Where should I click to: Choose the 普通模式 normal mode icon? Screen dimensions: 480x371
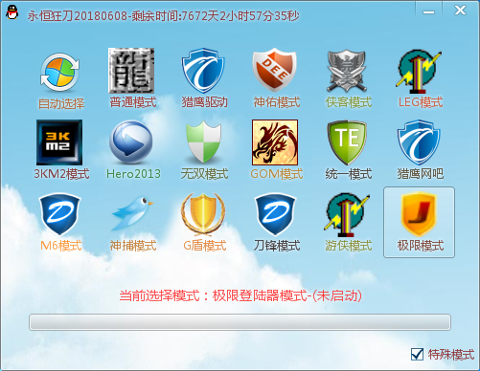[131, 71]
